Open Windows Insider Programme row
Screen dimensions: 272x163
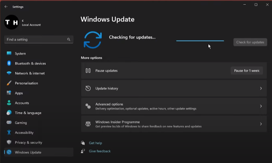pos(174,124)
